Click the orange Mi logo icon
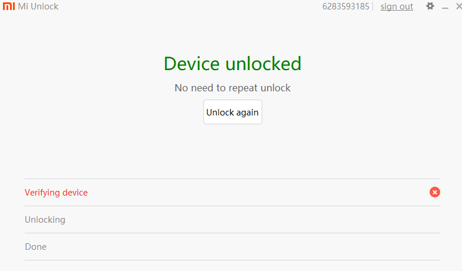The width and height of the screenshot is (462, 271). tap(8, 6)
